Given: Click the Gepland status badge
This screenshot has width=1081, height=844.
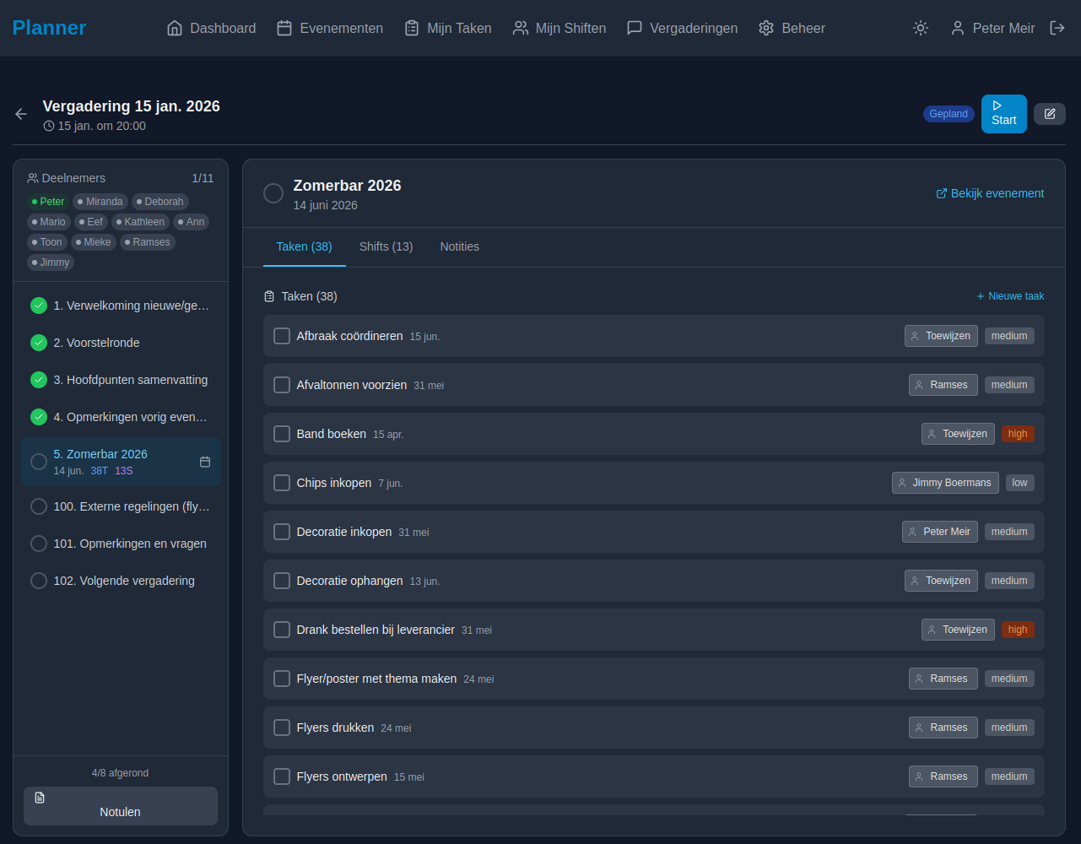Looking at the screenshot, I should tap(949, 114).
